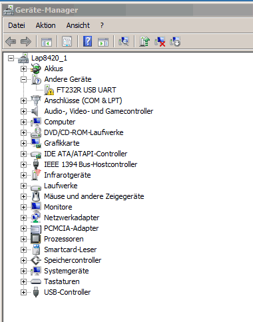Image resolution: width=253 pixels, height=322 pixels.
Task: Expand the Systemgeräte category
Action: click(x=23, y=271)
